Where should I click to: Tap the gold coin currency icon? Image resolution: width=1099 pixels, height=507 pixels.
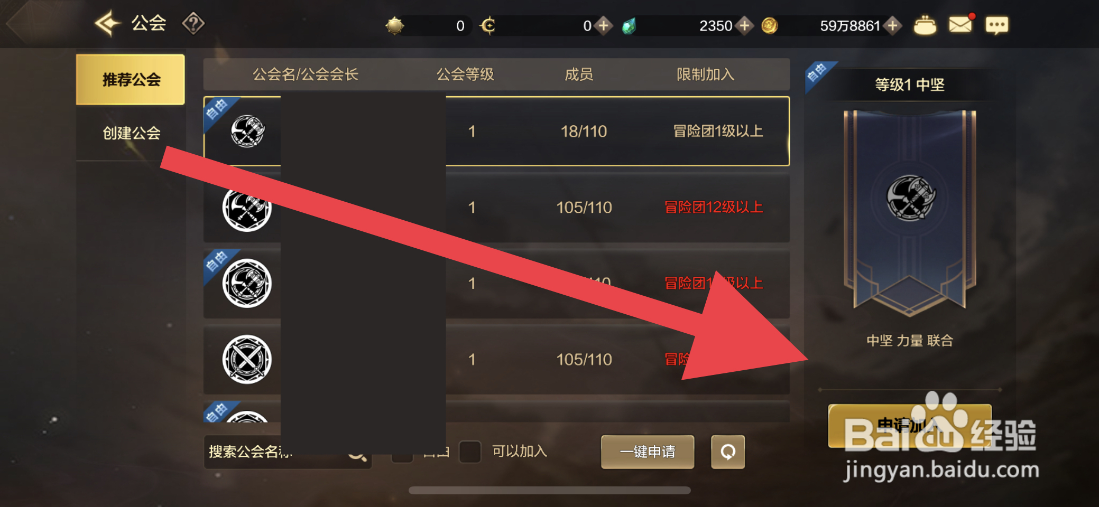(770, 25)
